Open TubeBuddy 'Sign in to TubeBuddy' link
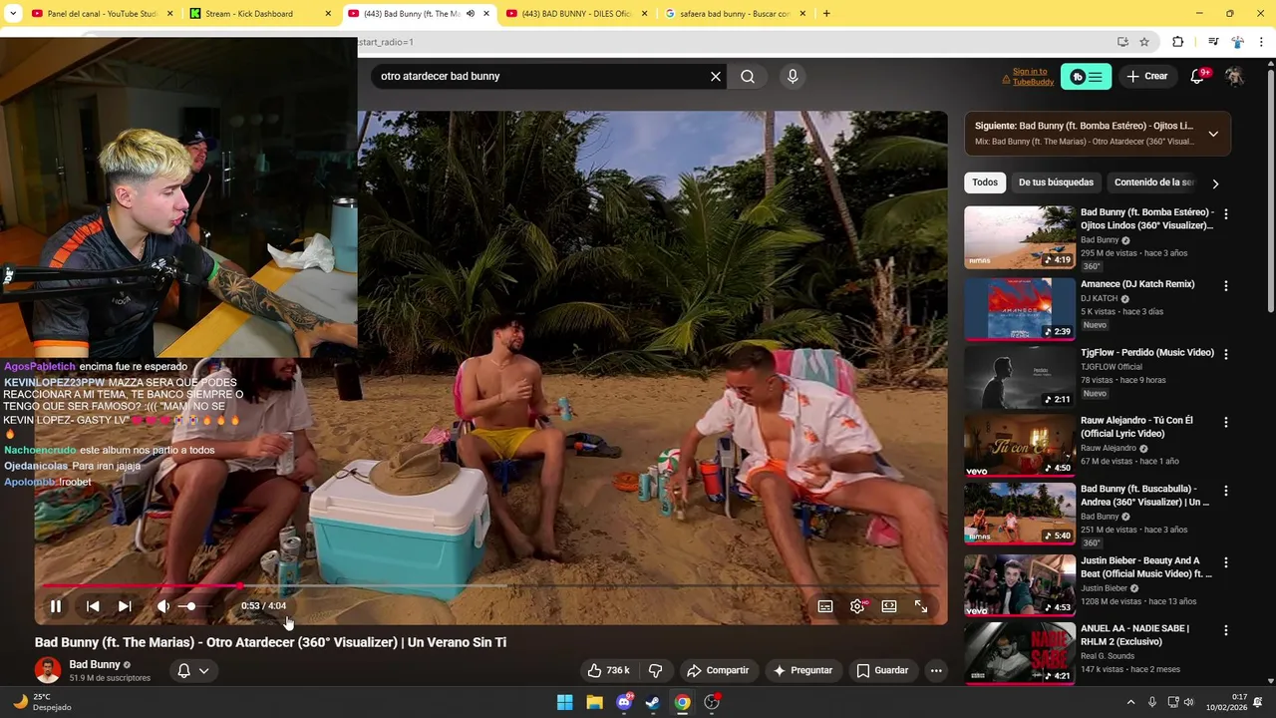 pyautogui.click(x=1033, y=77)
